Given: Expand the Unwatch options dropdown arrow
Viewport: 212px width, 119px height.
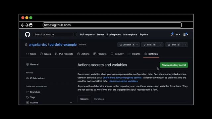Looking at the screenshot, I should coord(137,45).
